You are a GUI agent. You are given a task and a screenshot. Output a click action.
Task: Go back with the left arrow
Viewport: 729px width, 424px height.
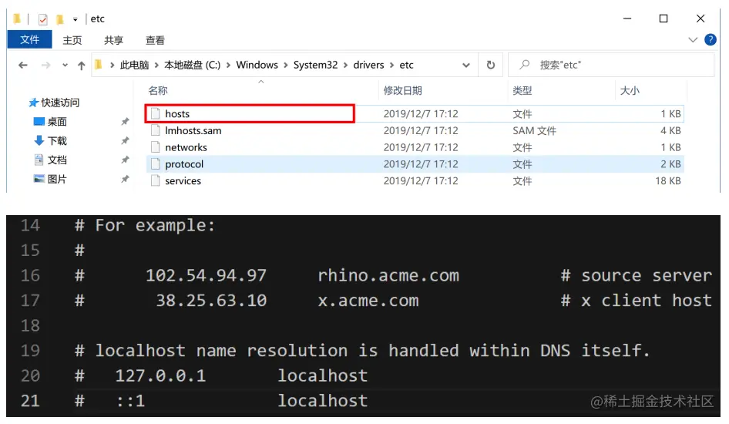point(23,65)
